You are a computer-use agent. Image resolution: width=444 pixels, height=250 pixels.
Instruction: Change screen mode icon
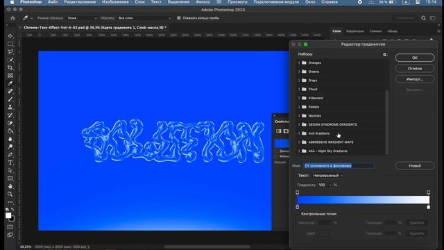click(10, 235)
